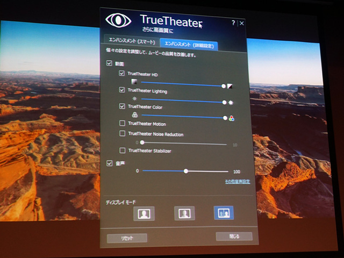
Task: Select the highlighted split-compare display mode icon
Action: click(x=224, y=213)
